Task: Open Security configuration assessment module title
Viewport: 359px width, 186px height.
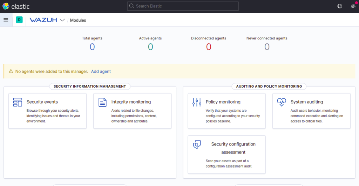Action: click(233, 148)
